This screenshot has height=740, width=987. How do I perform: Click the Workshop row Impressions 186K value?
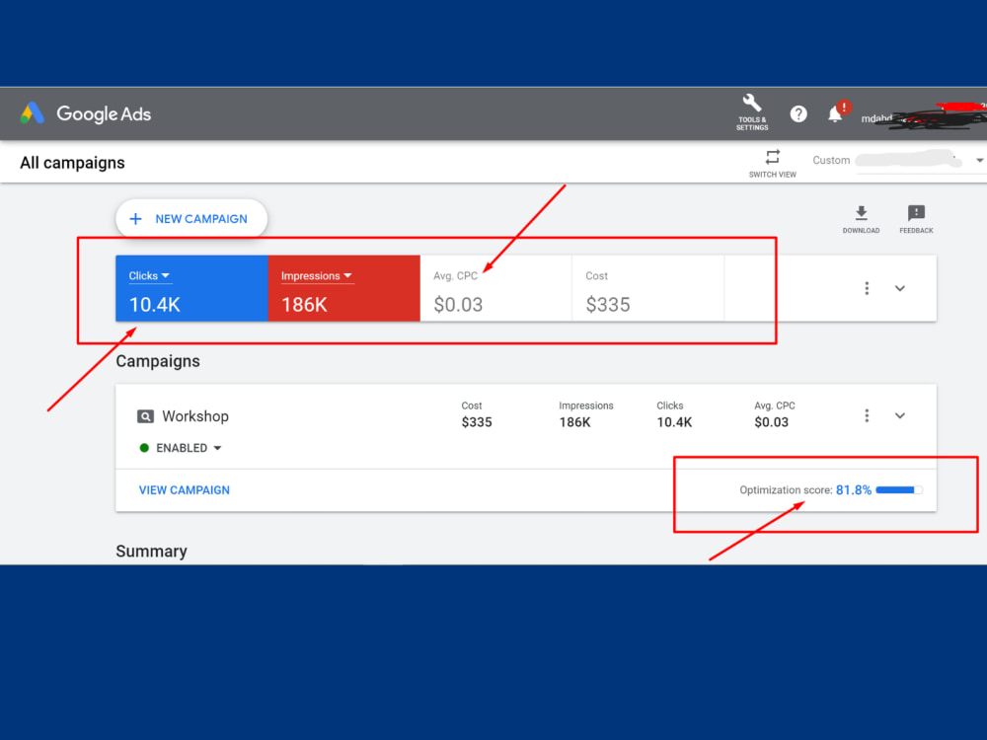[x=574, y=422]
